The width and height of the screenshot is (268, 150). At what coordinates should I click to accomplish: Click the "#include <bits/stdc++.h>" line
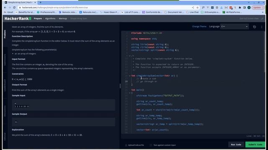[147, 33]
